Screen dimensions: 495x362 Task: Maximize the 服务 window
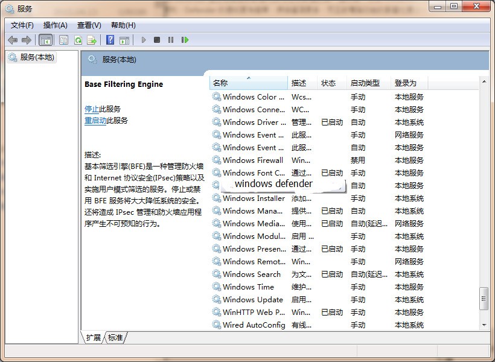click(454, 6)
